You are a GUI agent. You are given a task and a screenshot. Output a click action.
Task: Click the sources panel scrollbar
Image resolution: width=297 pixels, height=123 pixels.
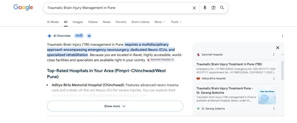click(282, 70)
